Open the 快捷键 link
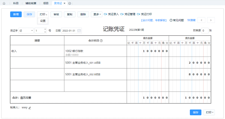The image size is (225, 119). coord(192,20)
